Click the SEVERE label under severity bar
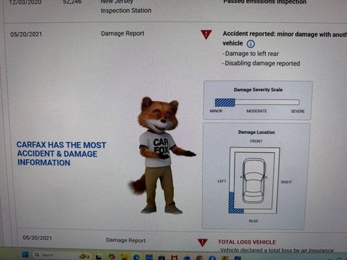This screenshot has height=260, width=347. [298, 112]
